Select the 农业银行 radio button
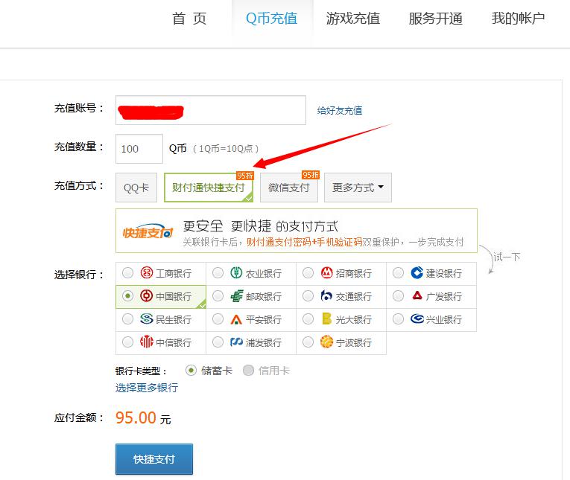Screen dimensions: 570x480 point(218,272)
